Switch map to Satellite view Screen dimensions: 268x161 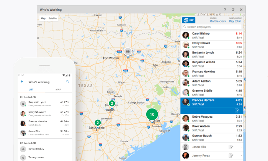click(52, 18)
